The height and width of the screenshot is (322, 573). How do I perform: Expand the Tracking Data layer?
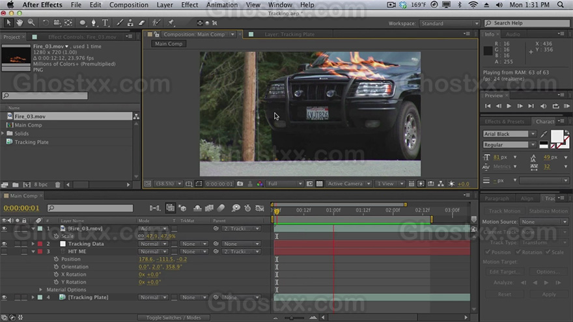click(33, 244)
